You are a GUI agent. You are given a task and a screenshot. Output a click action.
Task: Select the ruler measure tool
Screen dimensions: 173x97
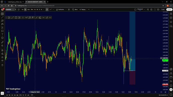(x=2, y=42)
